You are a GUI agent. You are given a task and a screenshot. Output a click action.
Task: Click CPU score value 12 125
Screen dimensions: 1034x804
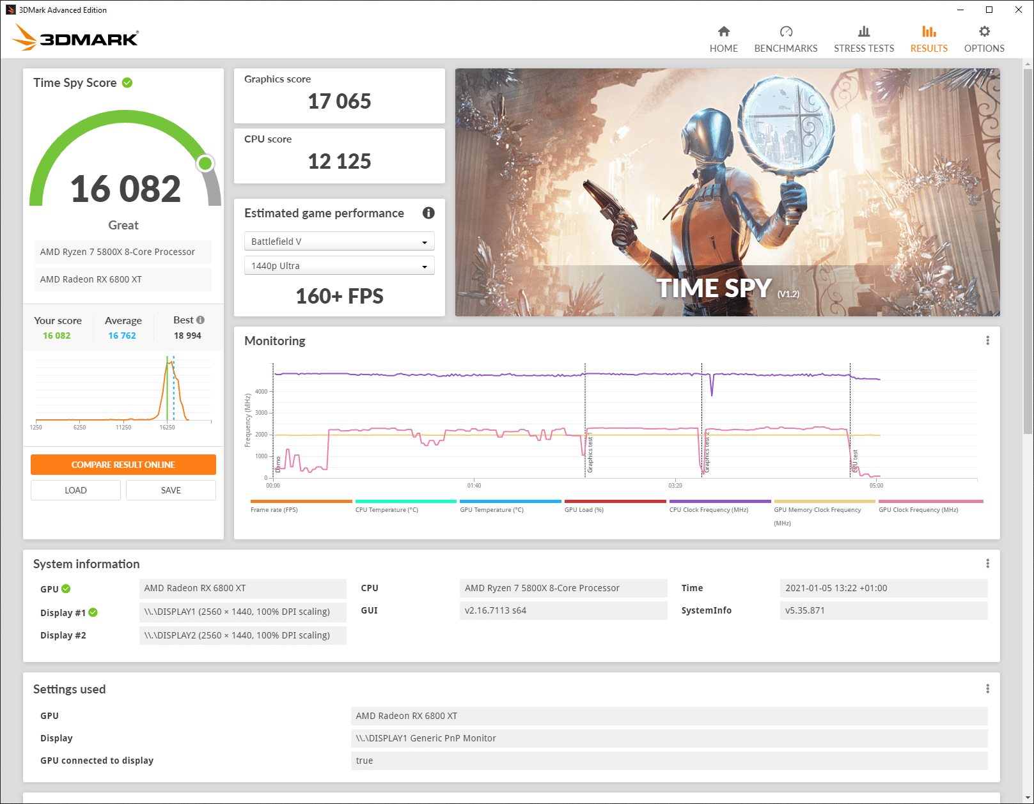[x=340, y=161]
